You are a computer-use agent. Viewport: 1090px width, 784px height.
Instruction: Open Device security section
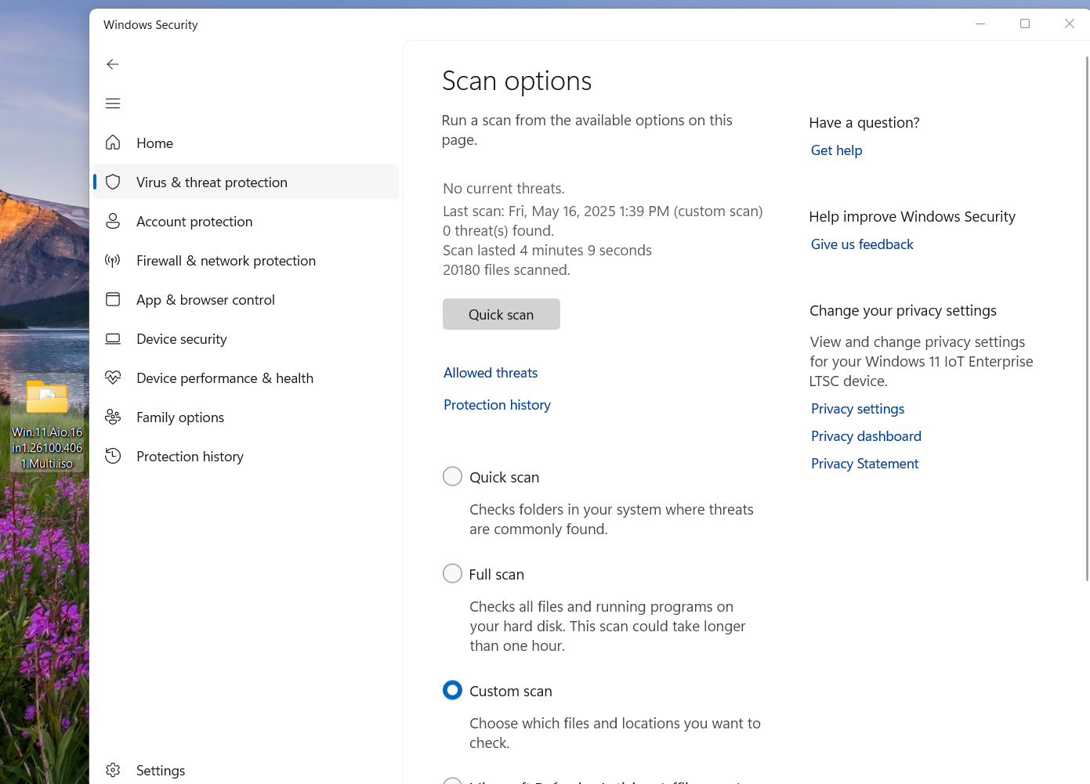pos(246,338)
